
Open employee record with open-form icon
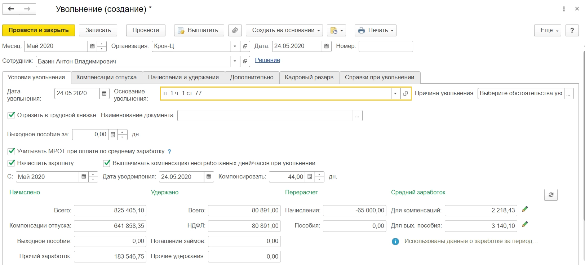coord(245,61)
